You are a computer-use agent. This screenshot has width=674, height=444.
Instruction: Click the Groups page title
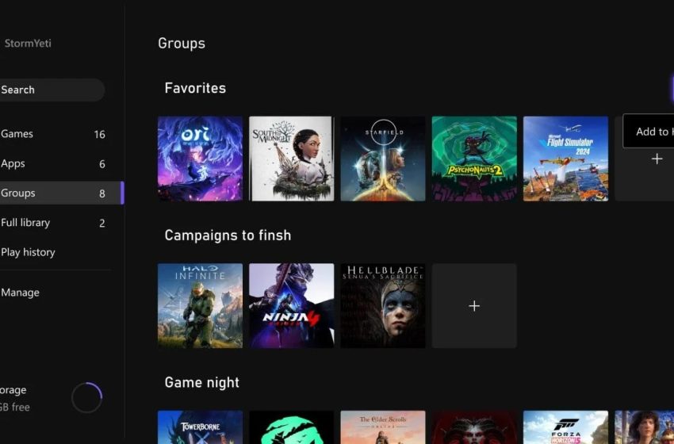[182, 44]
